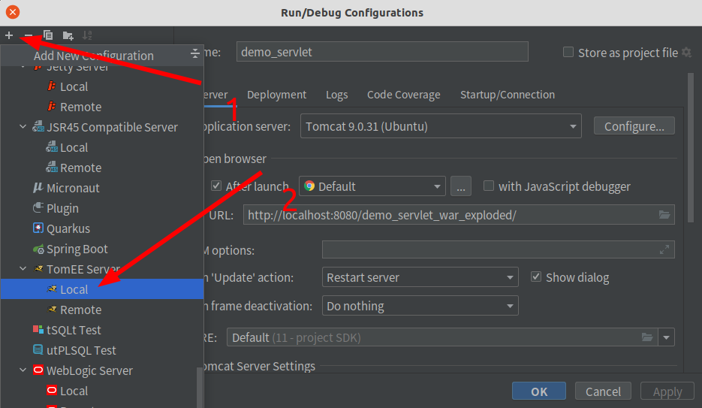702x408 pixels.
Task: Click the Cancel button
Action: click(x=603, y=391)
